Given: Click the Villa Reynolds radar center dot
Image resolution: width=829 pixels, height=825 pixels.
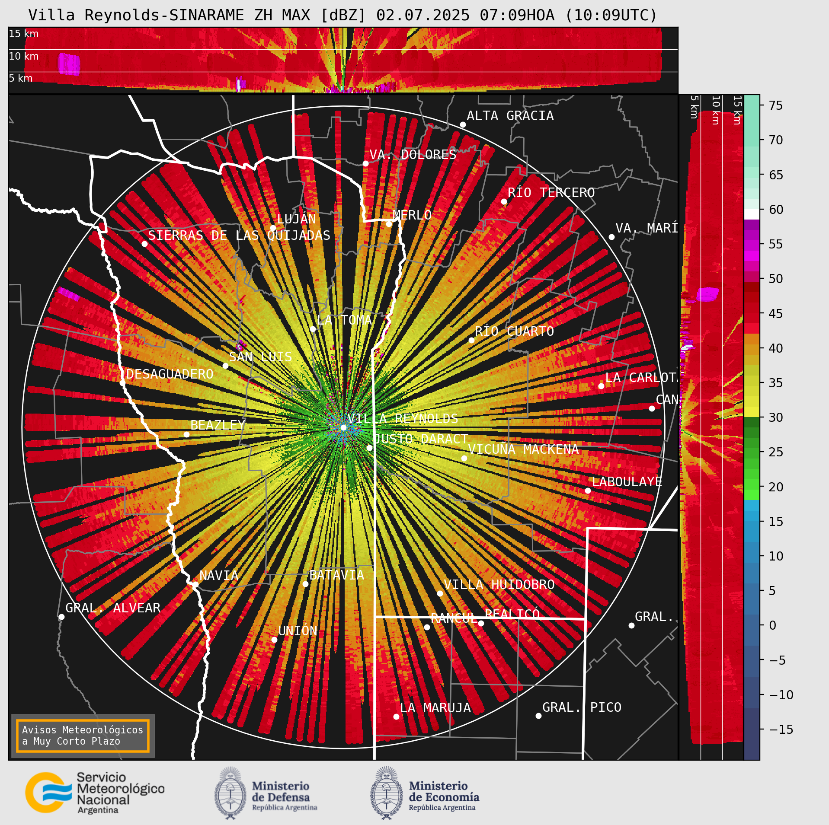Looking at the screenshot, I should pyautogui.click(x=343, y=427).
